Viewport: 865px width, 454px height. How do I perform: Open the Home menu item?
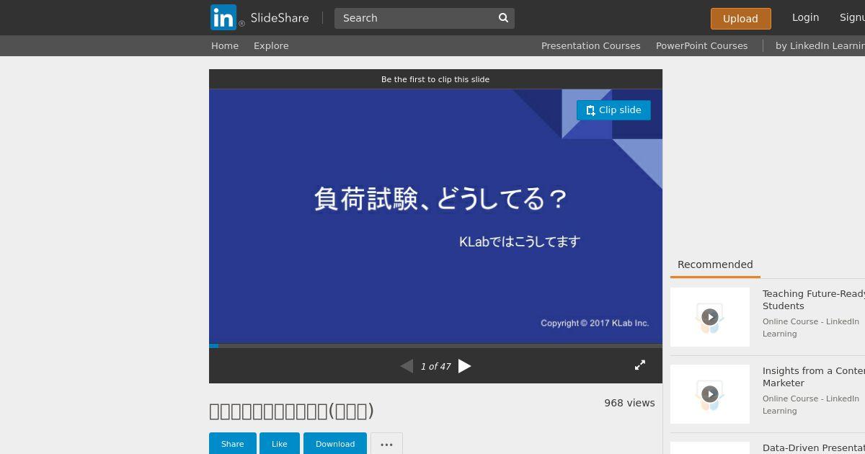[x=225, y=45]
